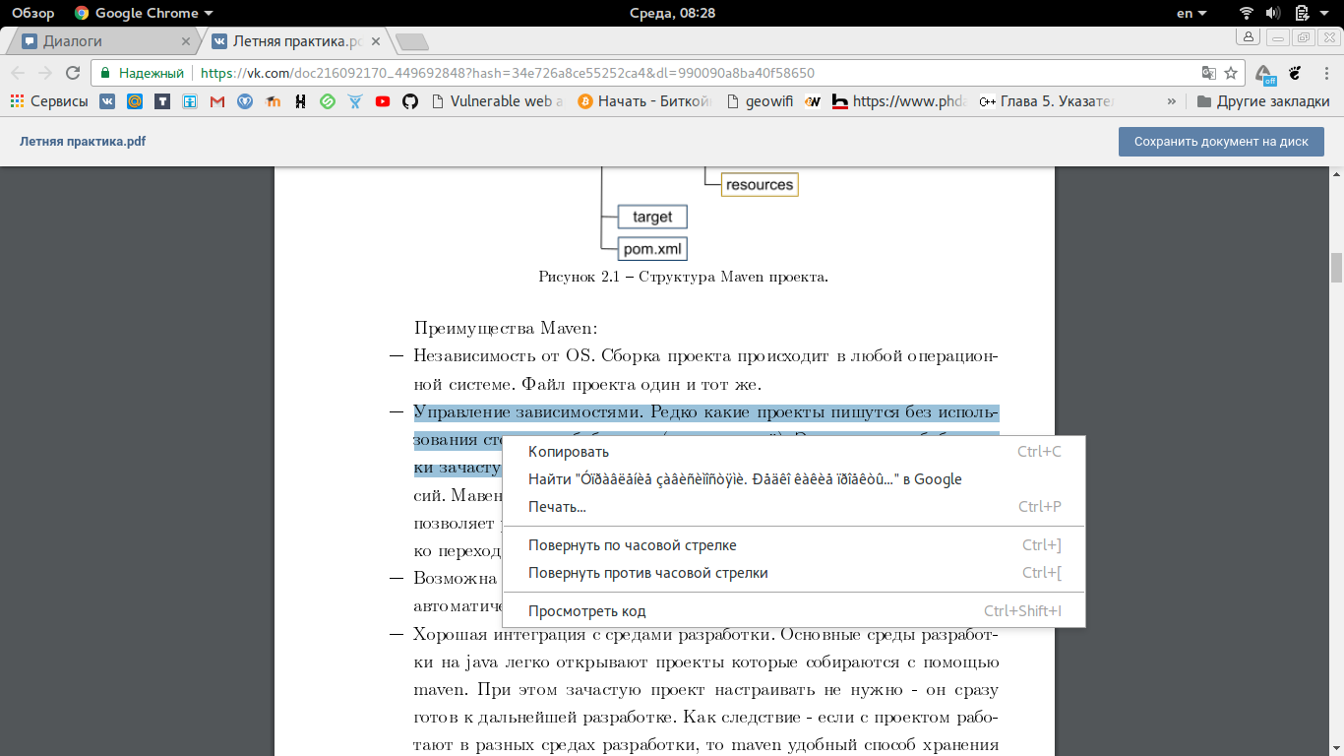Click the target box in the diagram
Viewport: 1344px width, 756px height.
[652, 217]
